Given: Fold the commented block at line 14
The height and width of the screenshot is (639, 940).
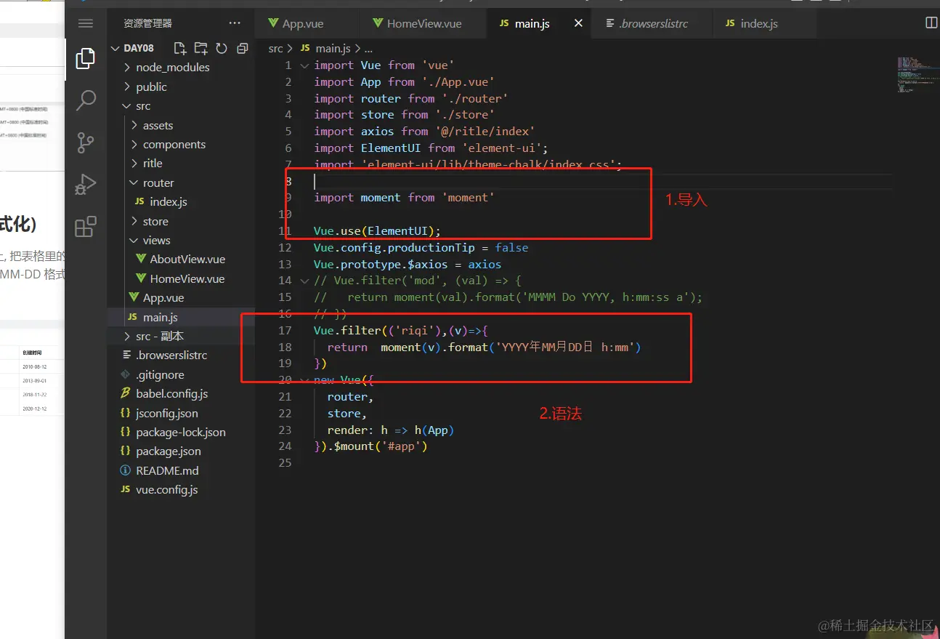Looking at the screenshot, I should tap(304, 281).
